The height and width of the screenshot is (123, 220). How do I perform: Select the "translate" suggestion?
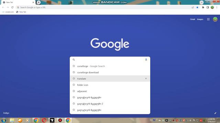tap(110, 79)
